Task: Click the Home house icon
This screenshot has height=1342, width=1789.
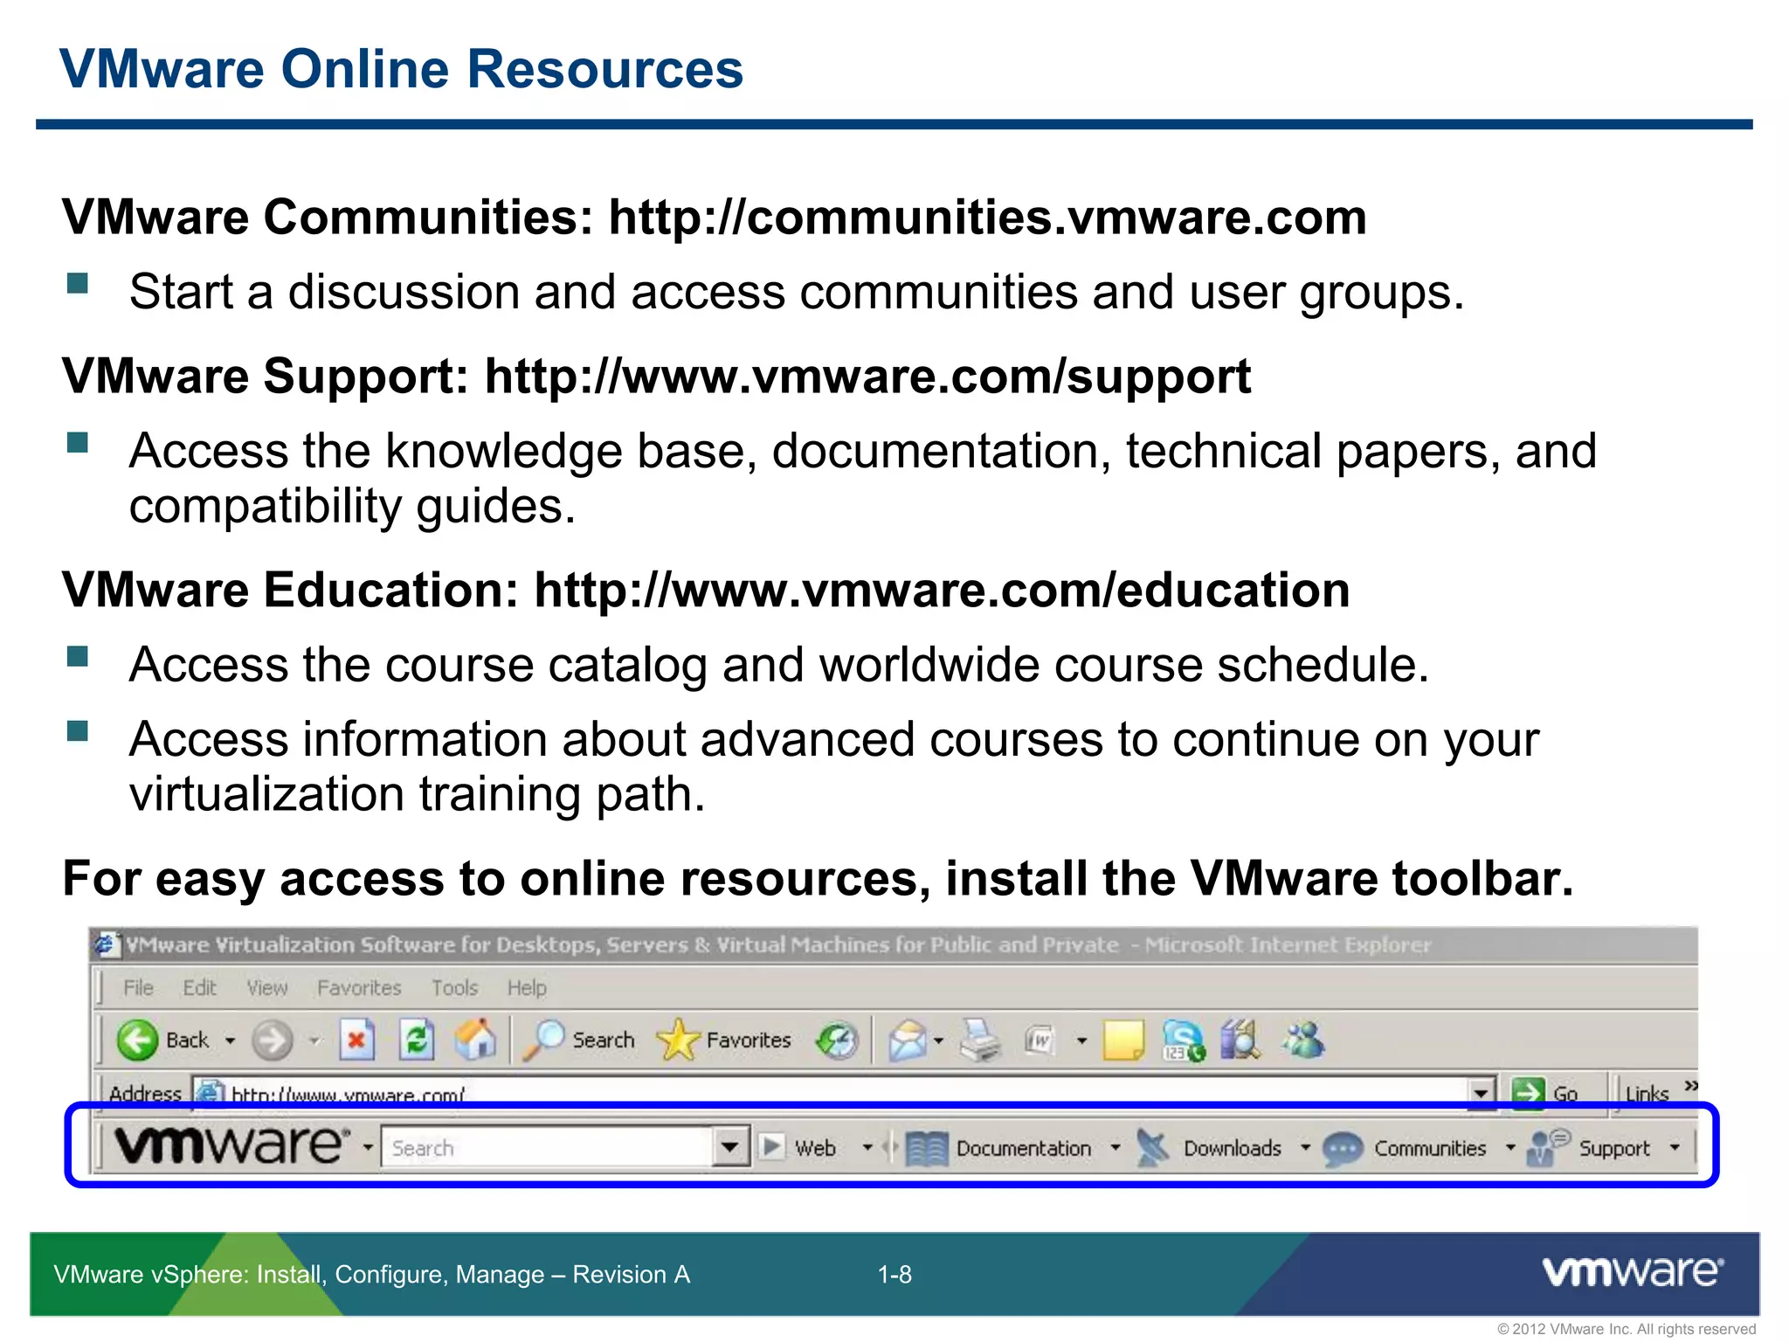Action: tap(476, 1039)
